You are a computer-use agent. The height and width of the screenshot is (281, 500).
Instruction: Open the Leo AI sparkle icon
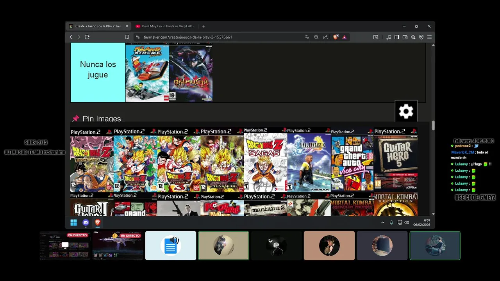click(413, 37)
